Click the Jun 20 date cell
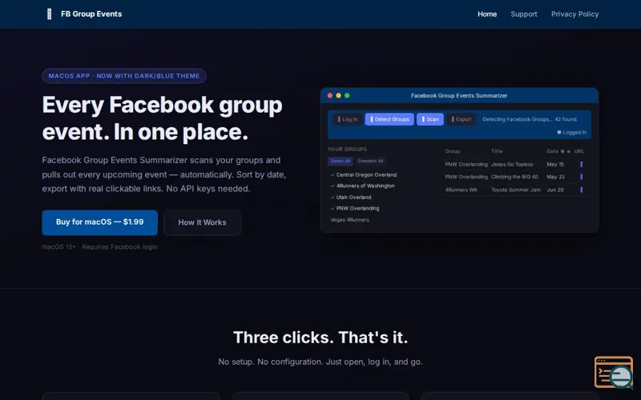The height and width of the screenshot is (400, 641). pos(555,190)
